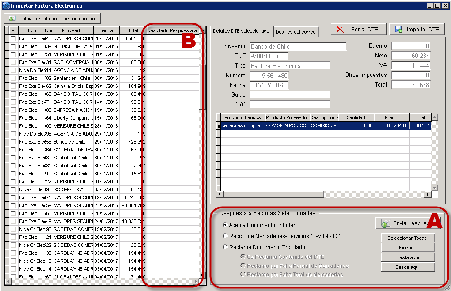Check the Banco de Chile 29/11/2016 row checkbox
The height and width of the screenshot is (291, 451).
(13, 142)
